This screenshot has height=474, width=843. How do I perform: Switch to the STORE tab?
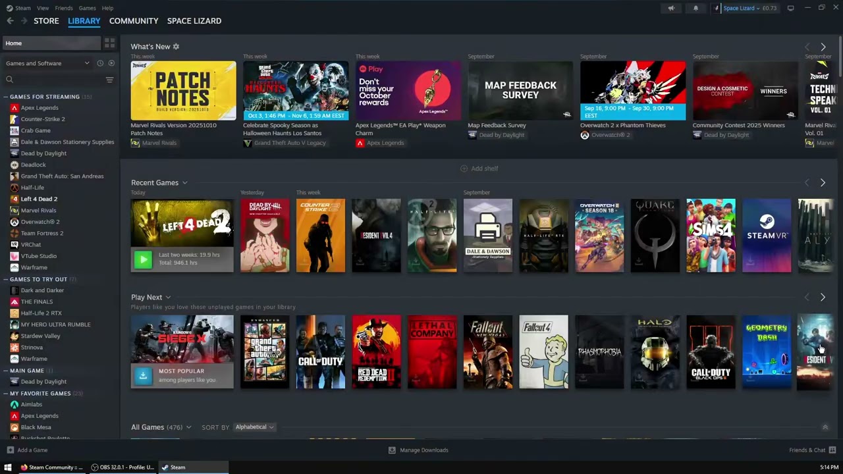(x=46, y=21)
